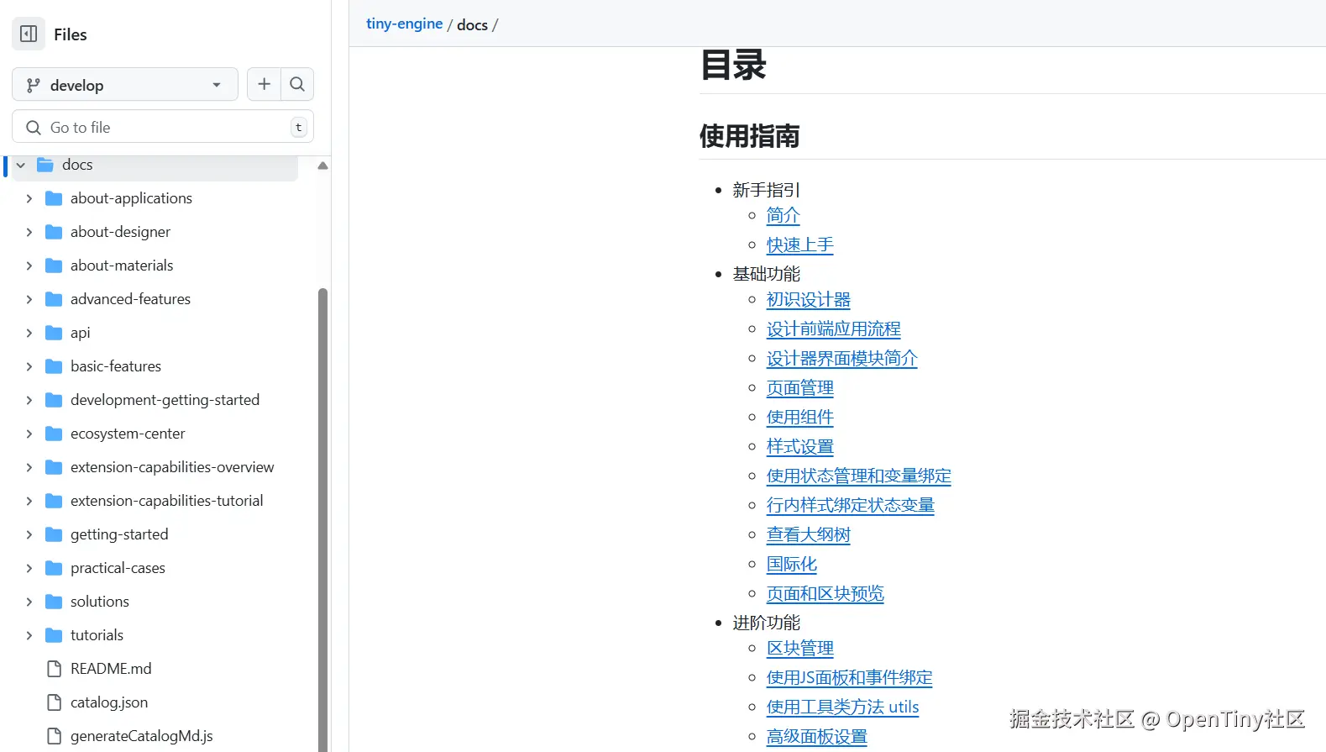Expand the tutorials folder chevron
Image resolution: width=1326 pixels, height=752 pixels.
pyautogui.click(x=29, y=635)
